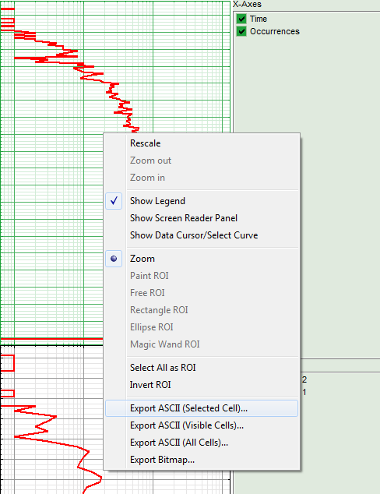Image resolution: width=380 pixels, height=494 pixels.
Task: Click Invert ROI
Action: click(202, 385)
